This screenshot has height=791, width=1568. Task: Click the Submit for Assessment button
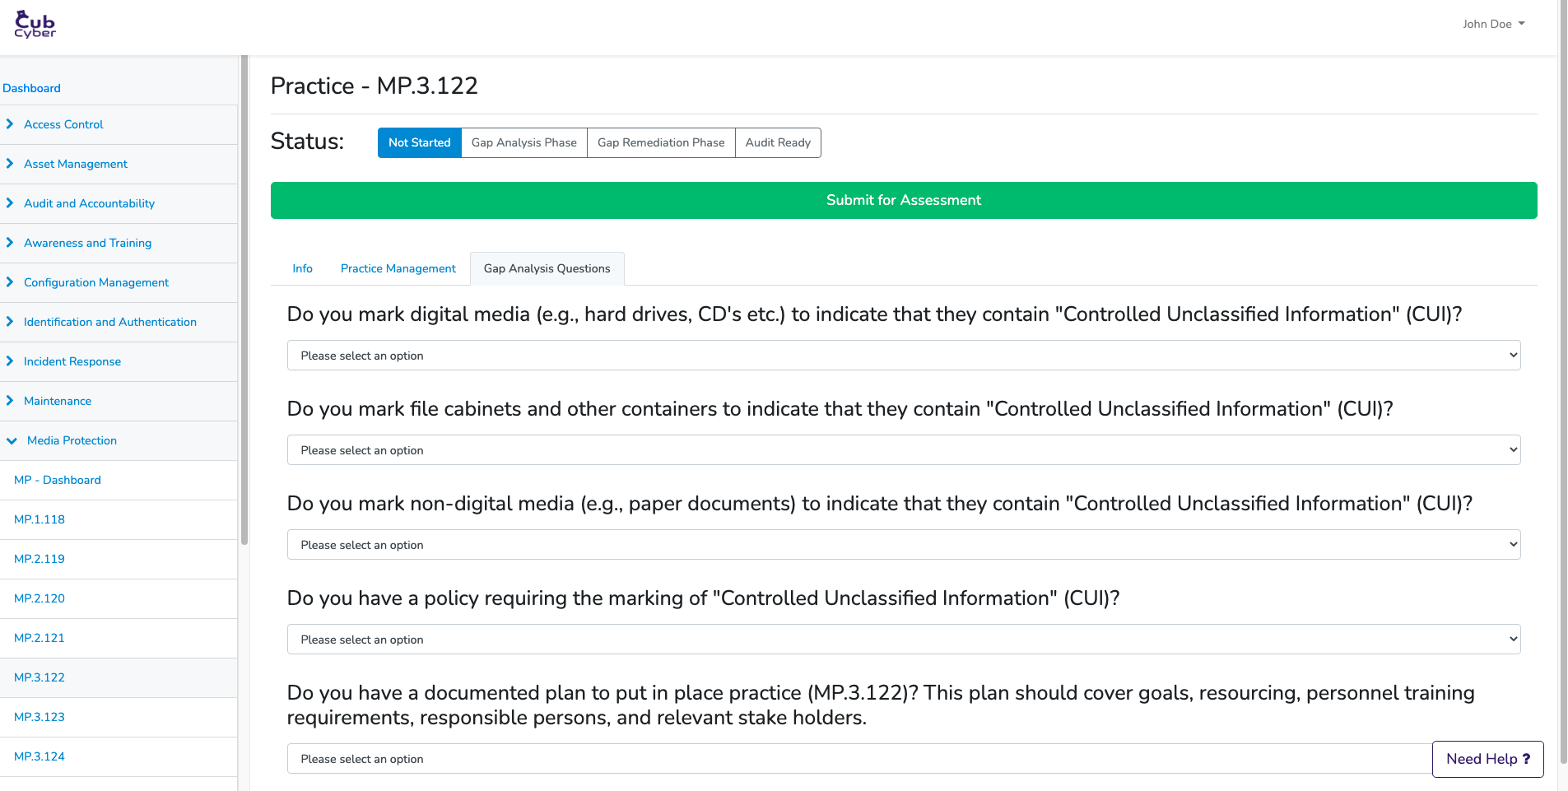click(903, 200)
